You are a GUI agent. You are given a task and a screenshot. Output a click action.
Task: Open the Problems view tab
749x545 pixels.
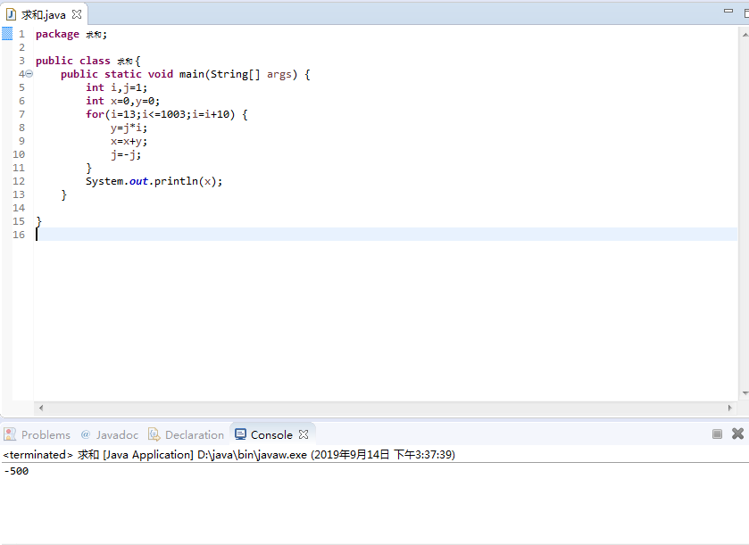37,434
